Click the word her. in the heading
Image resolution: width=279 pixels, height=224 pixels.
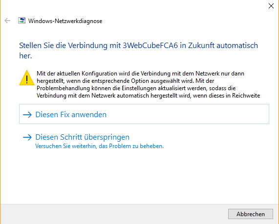tap(25, 56)
